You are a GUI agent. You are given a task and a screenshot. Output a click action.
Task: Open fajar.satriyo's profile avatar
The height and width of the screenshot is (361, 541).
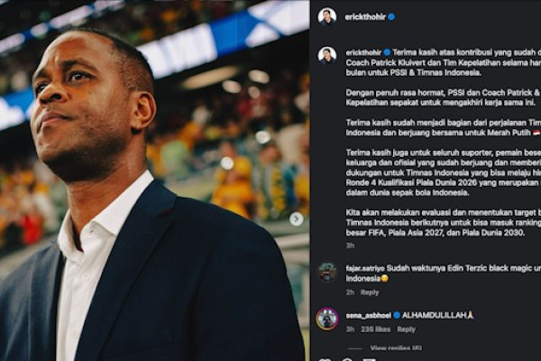click(x=326, y=271)
